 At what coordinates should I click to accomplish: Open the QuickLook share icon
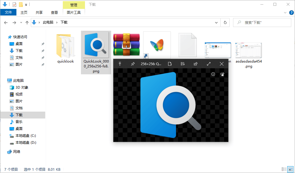pyautogui.click(x=196, y=64)
